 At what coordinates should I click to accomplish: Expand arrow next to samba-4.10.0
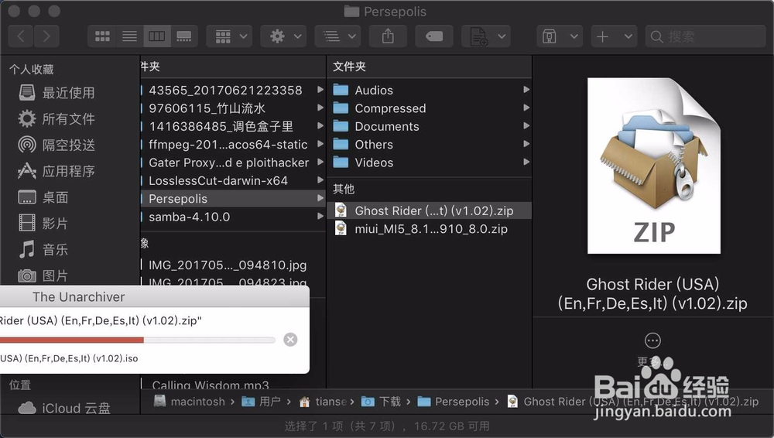point(320,216)
